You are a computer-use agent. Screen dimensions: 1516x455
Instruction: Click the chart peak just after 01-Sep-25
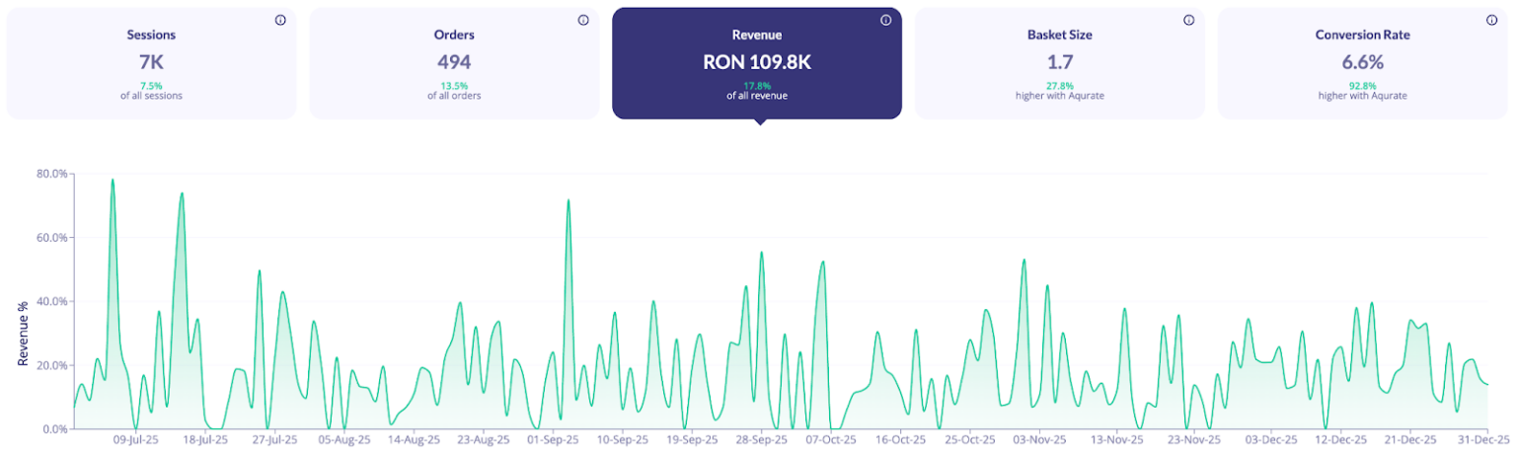point(568,200)
